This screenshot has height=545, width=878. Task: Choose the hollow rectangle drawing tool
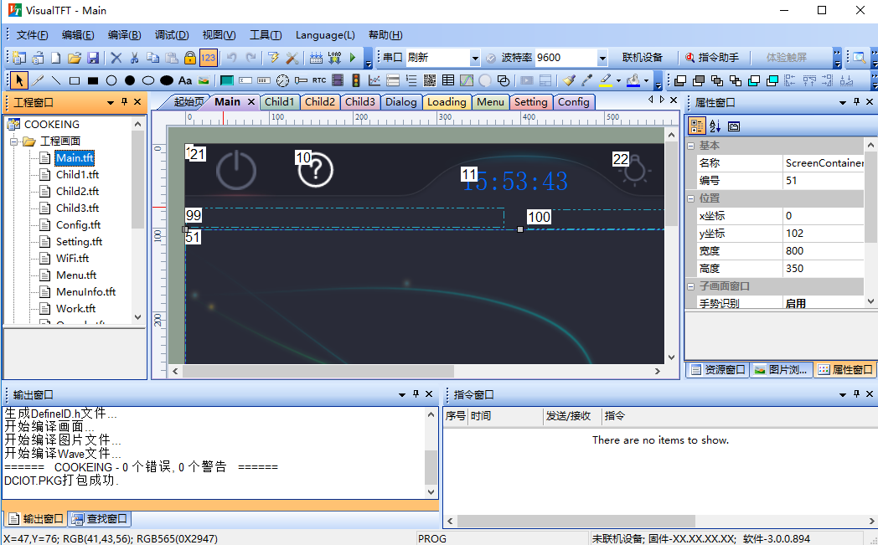pyautogui.click(x=75, y=80)
